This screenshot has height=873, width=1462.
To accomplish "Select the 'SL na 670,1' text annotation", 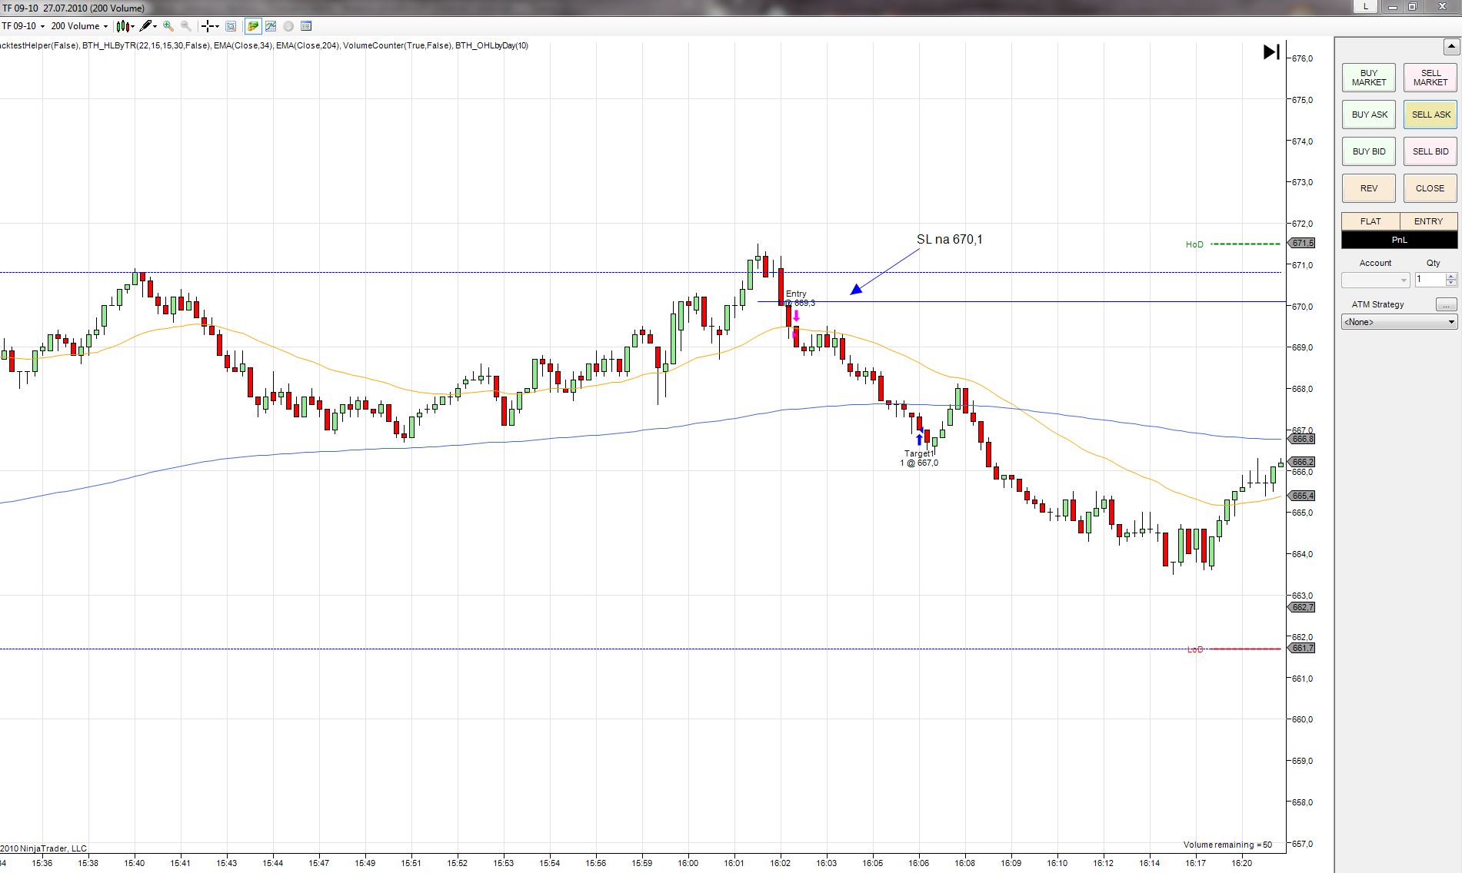I will [950, 240].
